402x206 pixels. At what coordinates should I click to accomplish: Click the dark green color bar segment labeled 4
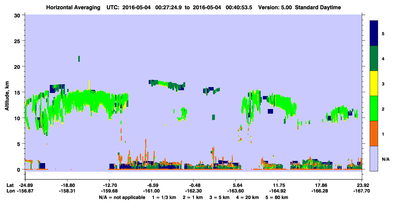pos(374,58)
